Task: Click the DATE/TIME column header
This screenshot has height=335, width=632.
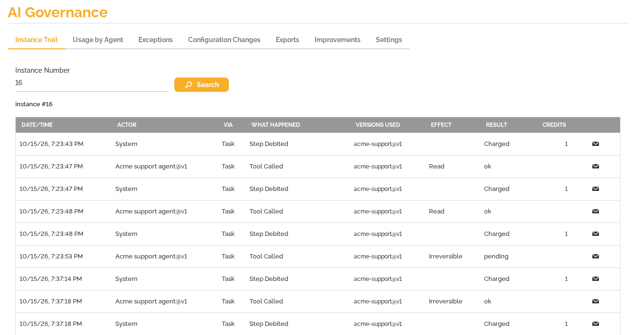Action: (37, 125)
